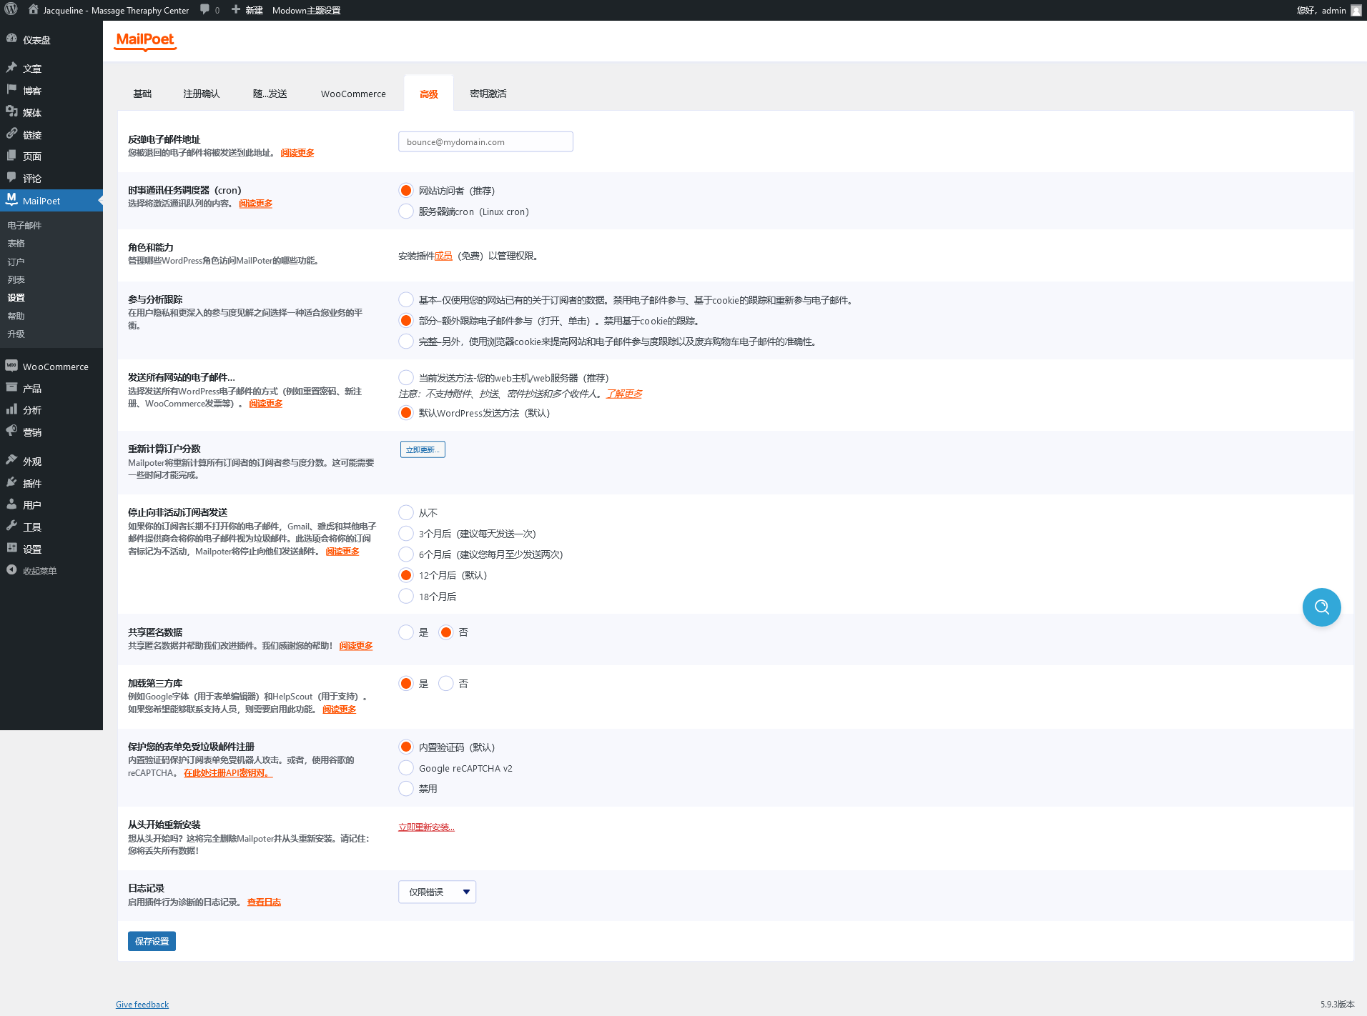Open the admin user avatar icon
The width and height of the screenshot is (1367, 1016).
point(1356,10)
